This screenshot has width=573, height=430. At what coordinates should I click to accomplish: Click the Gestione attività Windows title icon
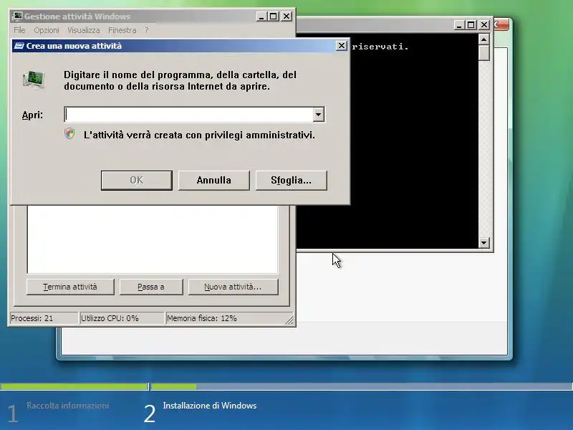(17, 16)
